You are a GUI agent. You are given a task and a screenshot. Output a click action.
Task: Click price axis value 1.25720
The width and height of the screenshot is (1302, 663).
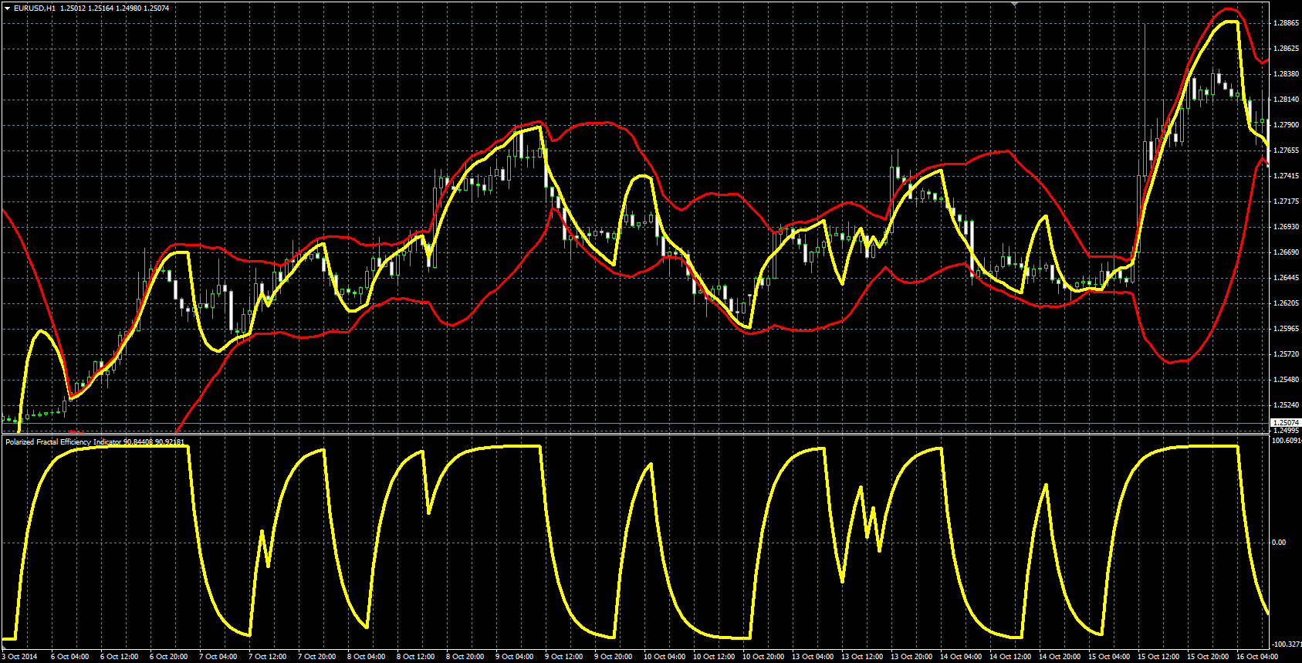click(1286, 354)
